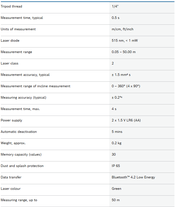Select the 0 – 360° (4 x 90°) value
The width and height of the screenshot is (175, 207).
click(x=126, y=86)
